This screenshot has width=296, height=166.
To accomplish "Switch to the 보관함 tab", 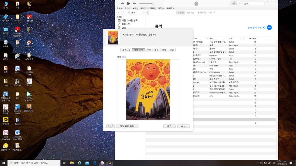I will click(181, 12).
